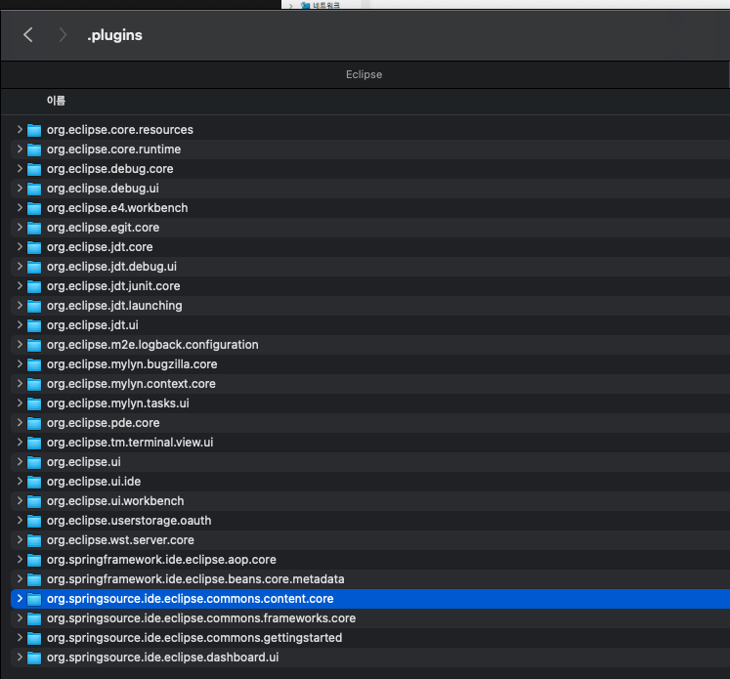Select the org.eclipse.jdt.core name text
This screenshot has width=730, height=679.
[x=100, y=246]
